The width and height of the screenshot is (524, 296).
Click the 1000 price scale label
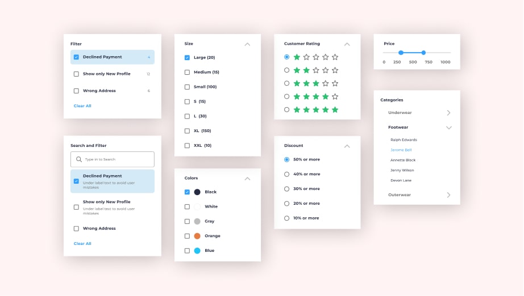click(445, 62)
